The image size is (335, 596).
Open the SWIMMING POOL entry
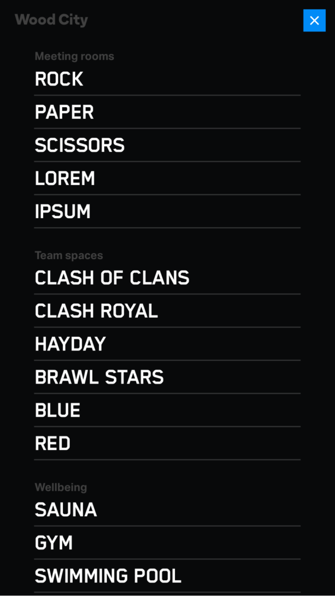[x=167, y=576]
